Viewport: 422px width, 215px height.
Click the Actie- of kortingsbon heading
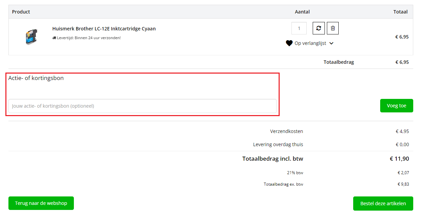[x=36, y=78]
